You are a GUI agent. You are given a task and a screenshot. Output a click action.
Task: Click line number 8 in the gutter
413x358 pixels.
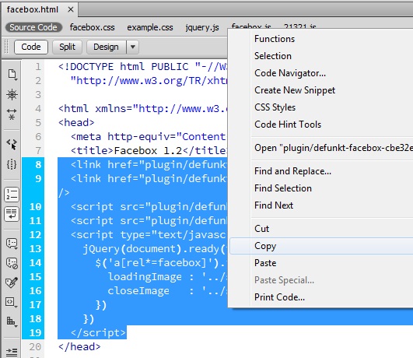[38, 165]
